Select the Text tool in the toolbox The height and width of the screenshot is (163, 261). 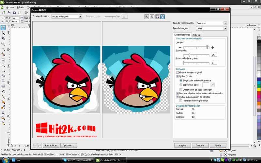(x=3, y=81)
